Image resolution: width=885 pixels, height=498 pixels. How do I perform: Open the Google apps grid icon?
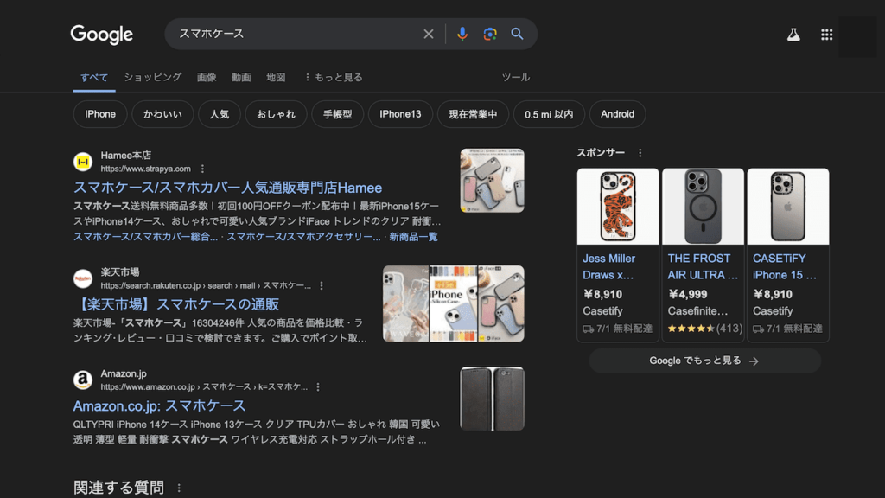[x=827, y=35]
